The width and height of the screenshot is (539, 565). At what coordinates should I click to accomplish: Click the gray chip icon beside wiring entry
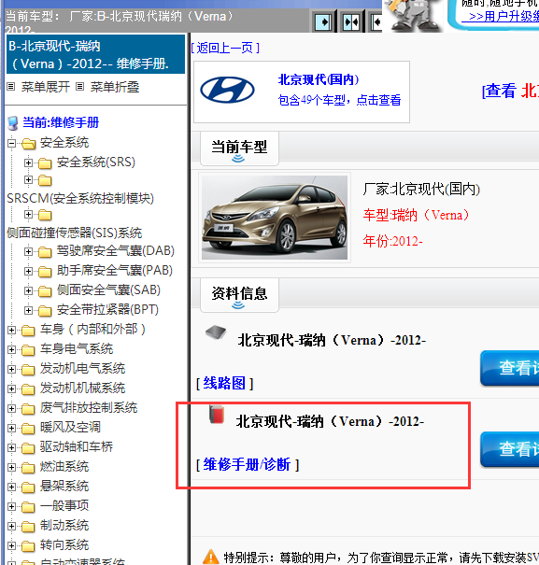click(216, 332)
